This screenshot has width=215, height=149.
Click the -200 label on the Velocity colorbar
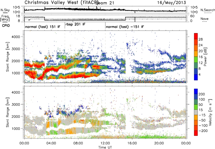pyautogui.click(x=203, y=131)
